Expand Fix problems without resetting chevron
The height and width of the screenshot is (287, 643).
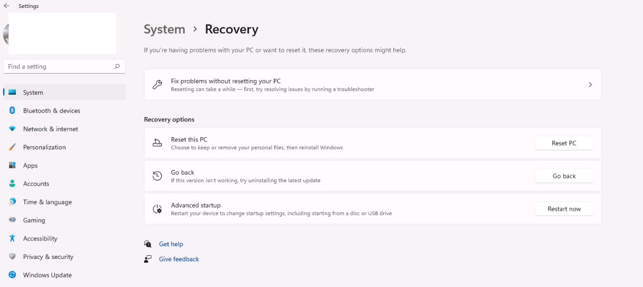[x=590, y=85]
